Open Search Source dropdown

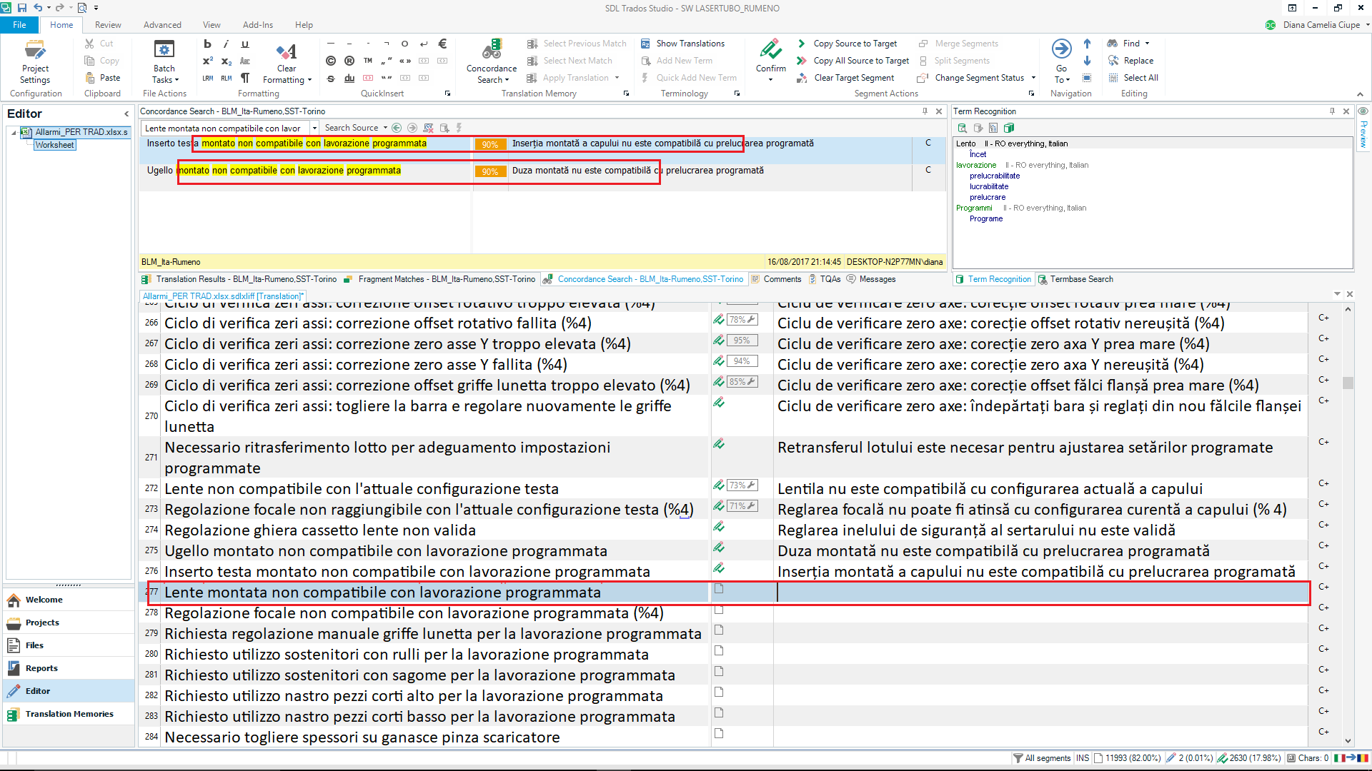click(x=356, y=128)
